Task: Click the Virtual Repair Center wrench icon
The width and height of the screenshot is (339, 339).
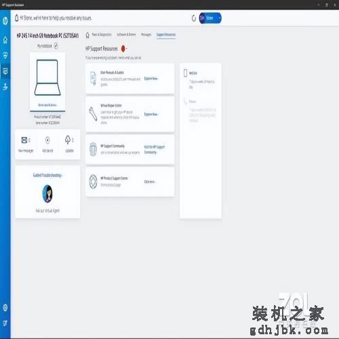Action: 93,114
